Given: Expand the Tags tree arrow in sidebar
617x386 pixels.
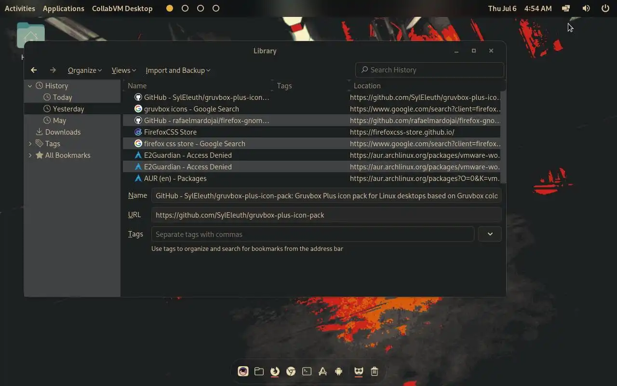Looking at the screenshot, I should [30, 144].
